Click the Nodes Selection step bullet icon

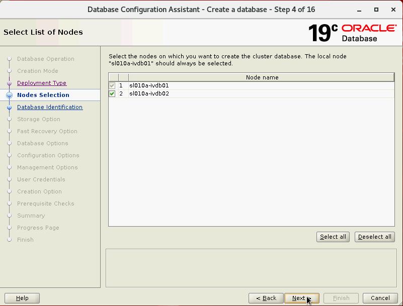tap(9, 95)
